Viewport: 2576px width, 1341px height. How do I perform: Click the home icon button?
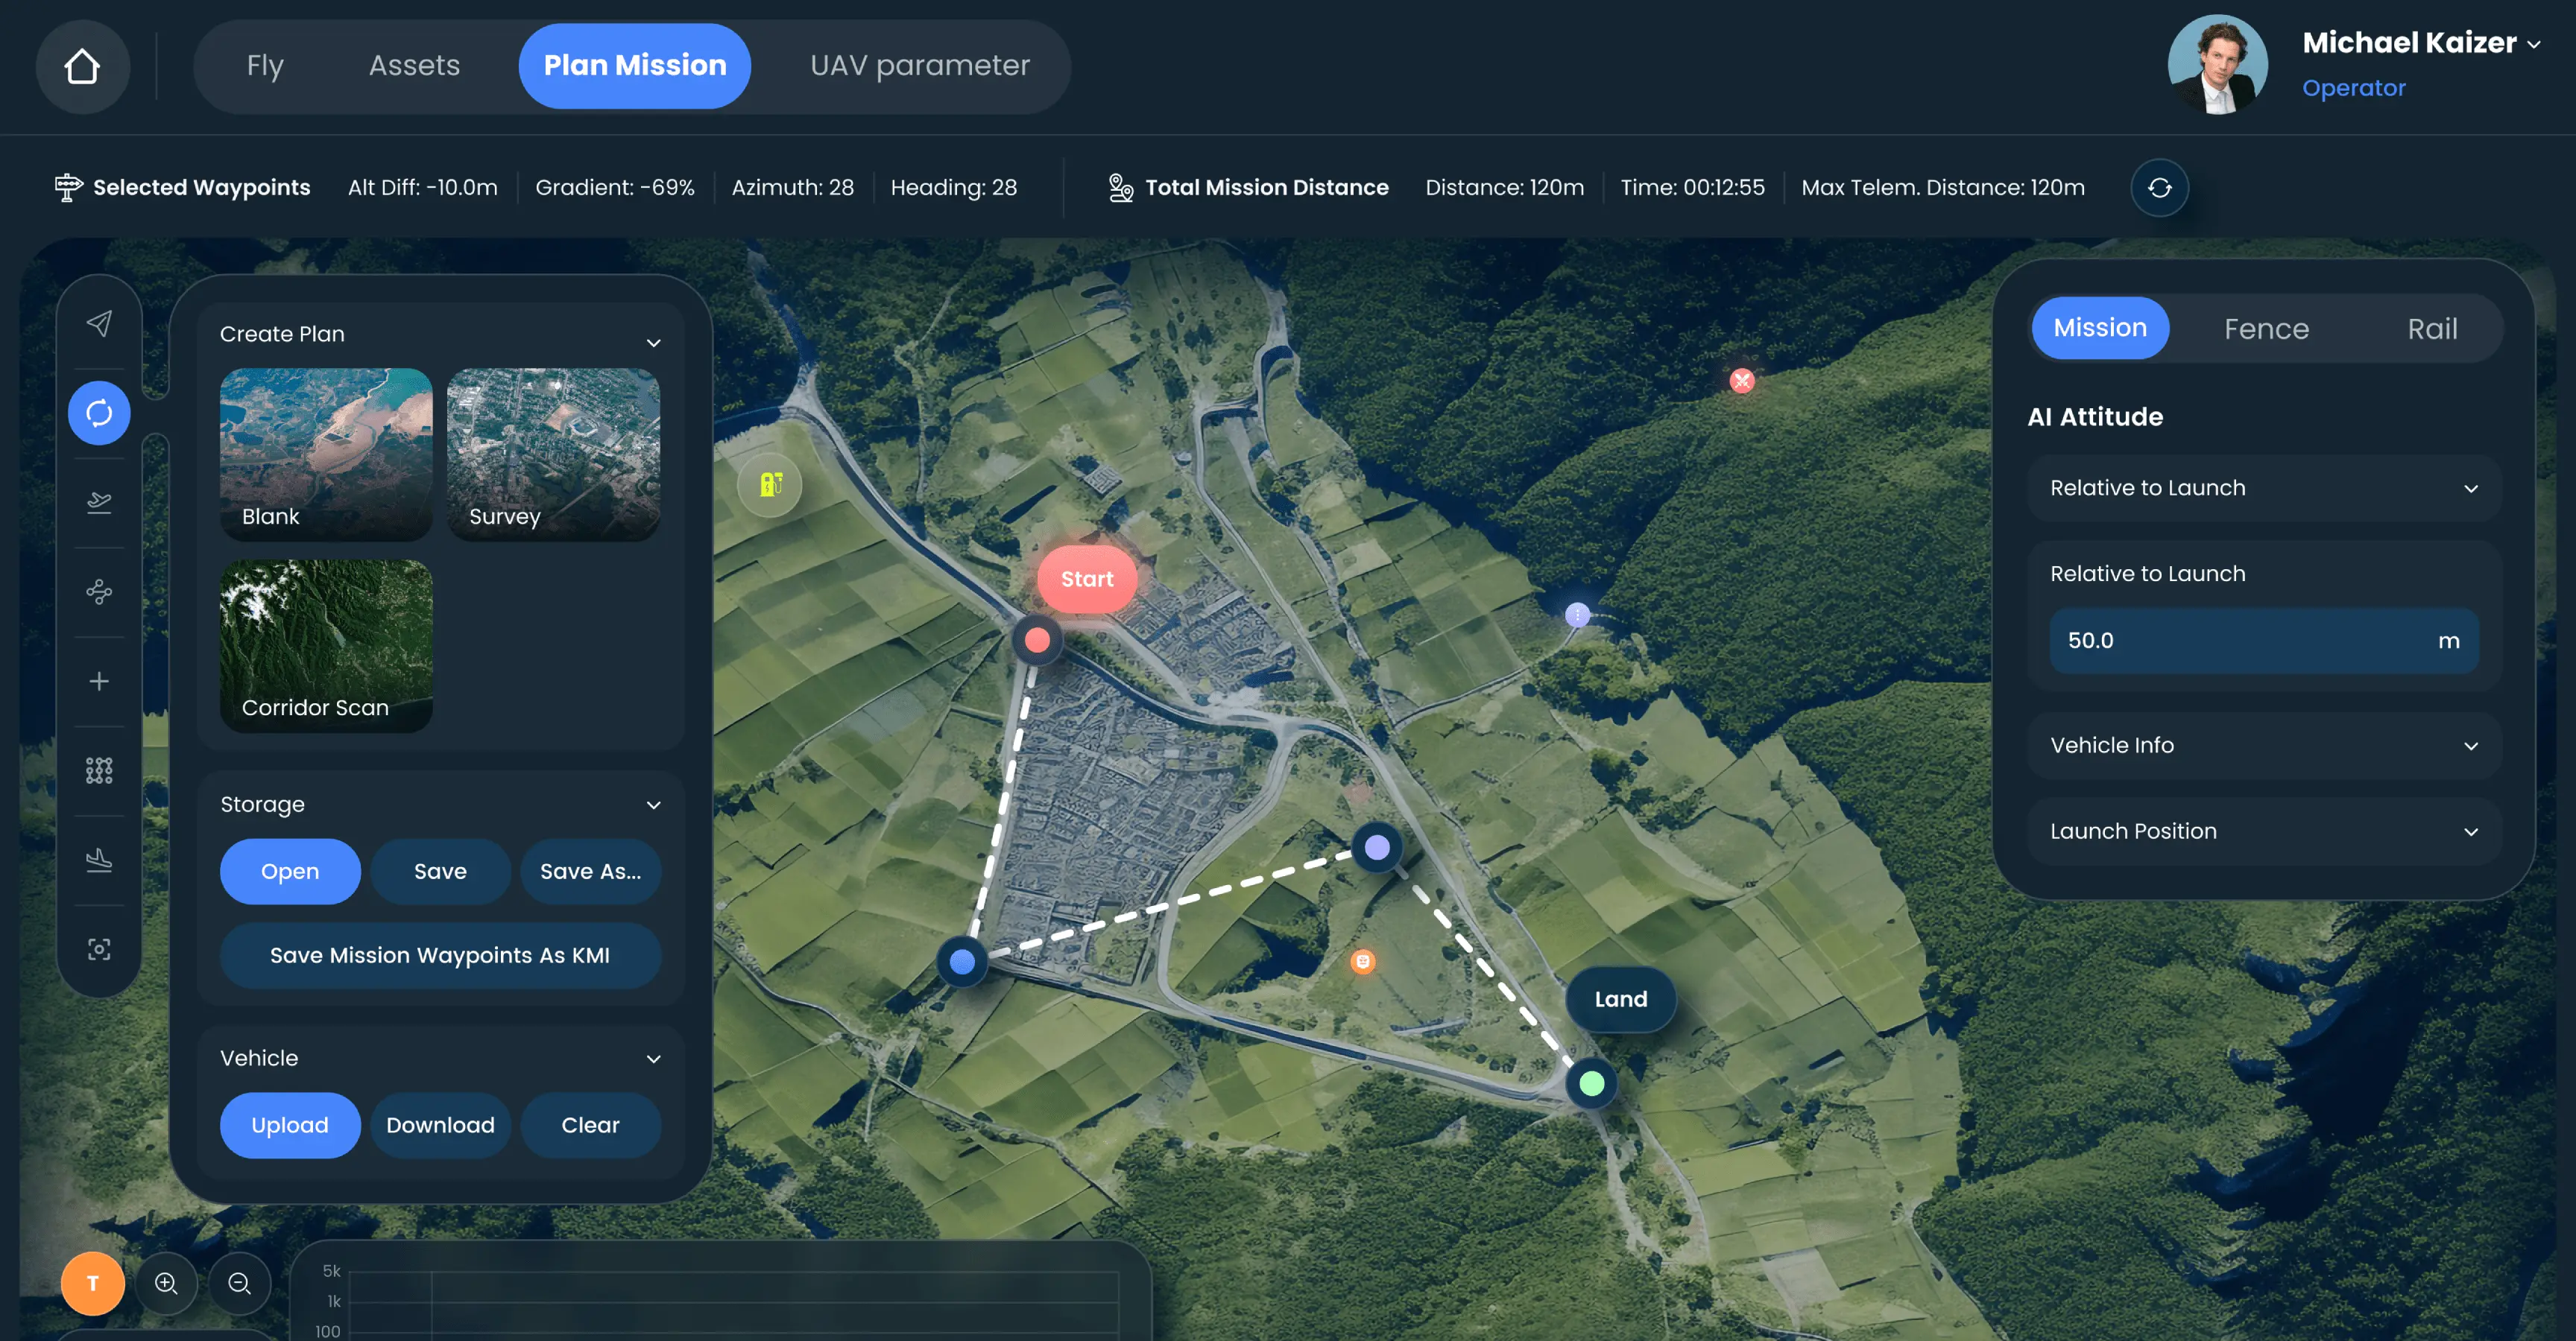pos(82,67)
